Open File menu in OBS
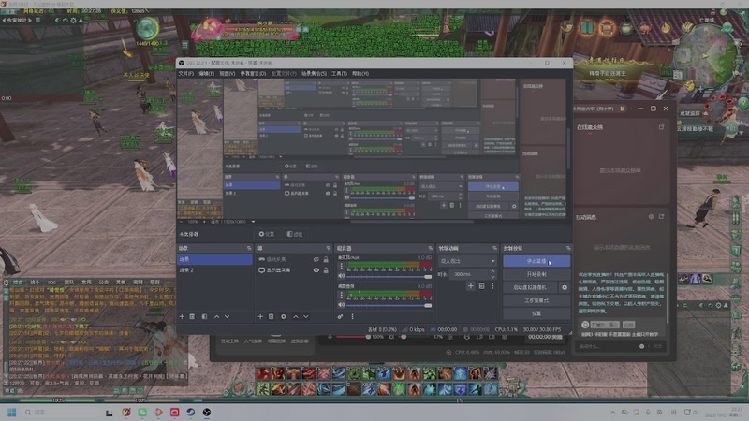749x421 pixels. point(185,74)
